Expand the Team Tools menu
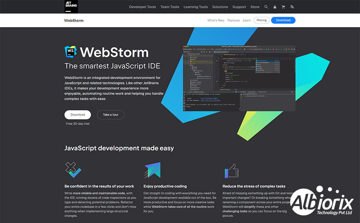Screen dimensions: 360x223 [170, 7]
